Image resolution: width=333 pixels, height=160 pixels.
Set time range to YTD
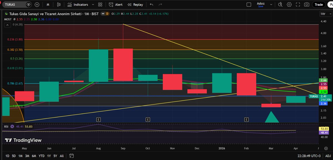pos(42,156)
